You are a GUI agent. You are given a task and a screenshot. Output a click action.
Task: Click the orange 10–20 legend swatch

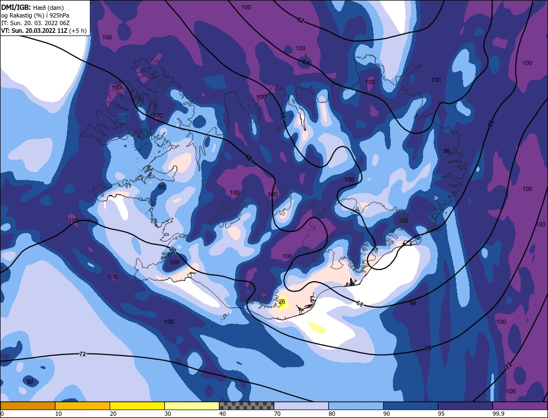click(x=83, y=405)
